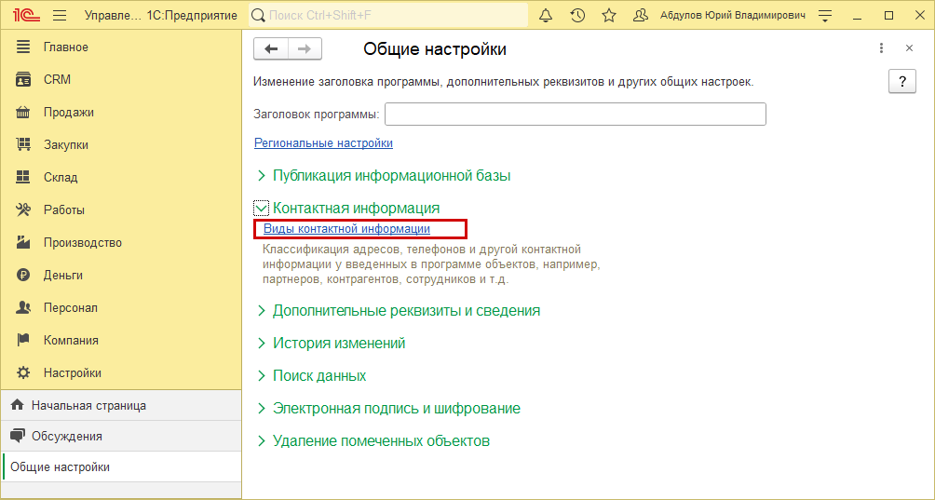Click the user account icon

coord(641,15)
